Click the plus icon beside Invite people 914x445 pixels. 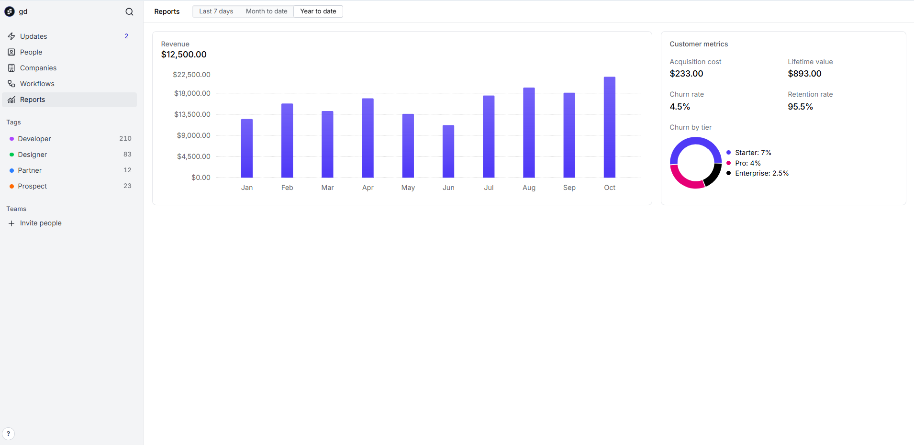pos(11,223)
